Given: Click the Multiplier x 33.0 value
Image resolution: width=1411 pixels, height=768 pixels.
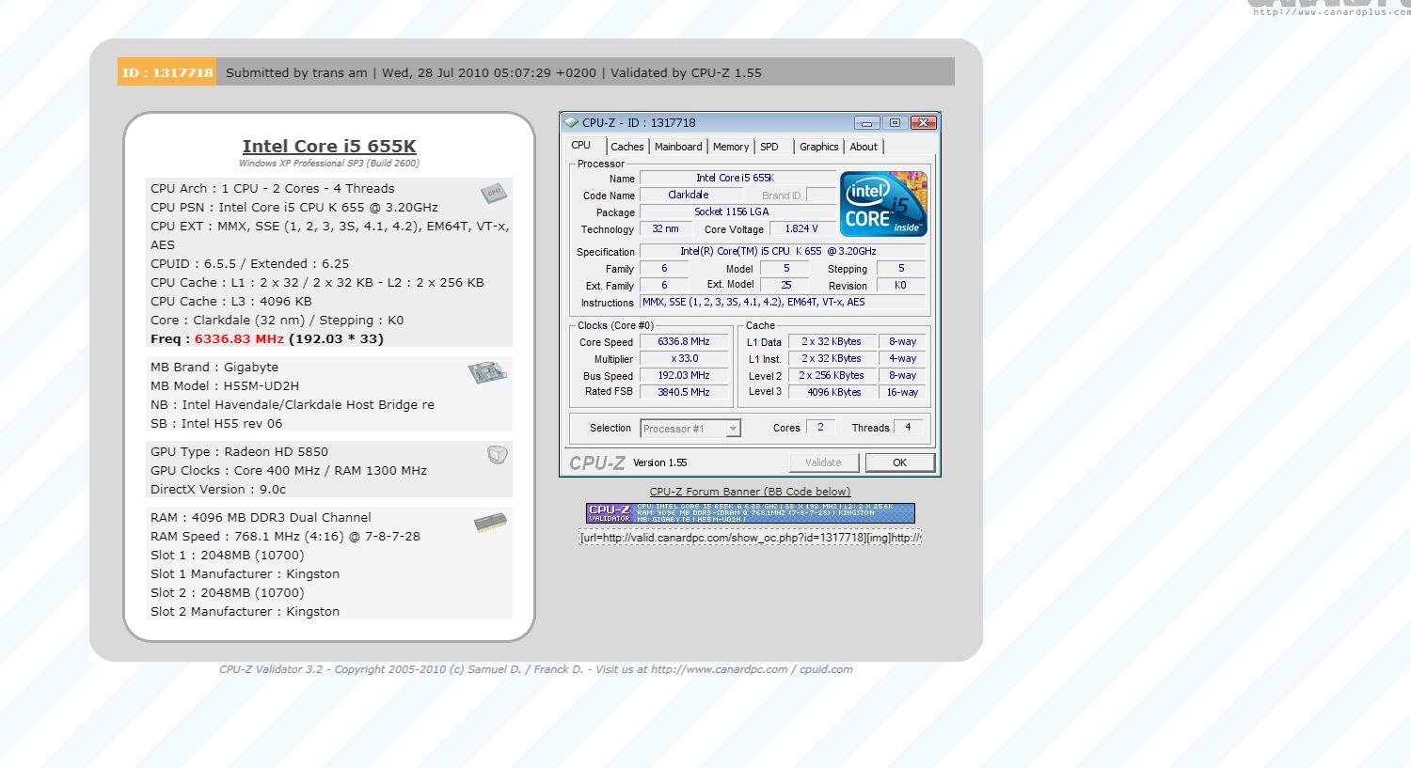Looking at the screenshot, I should point(684,359).
